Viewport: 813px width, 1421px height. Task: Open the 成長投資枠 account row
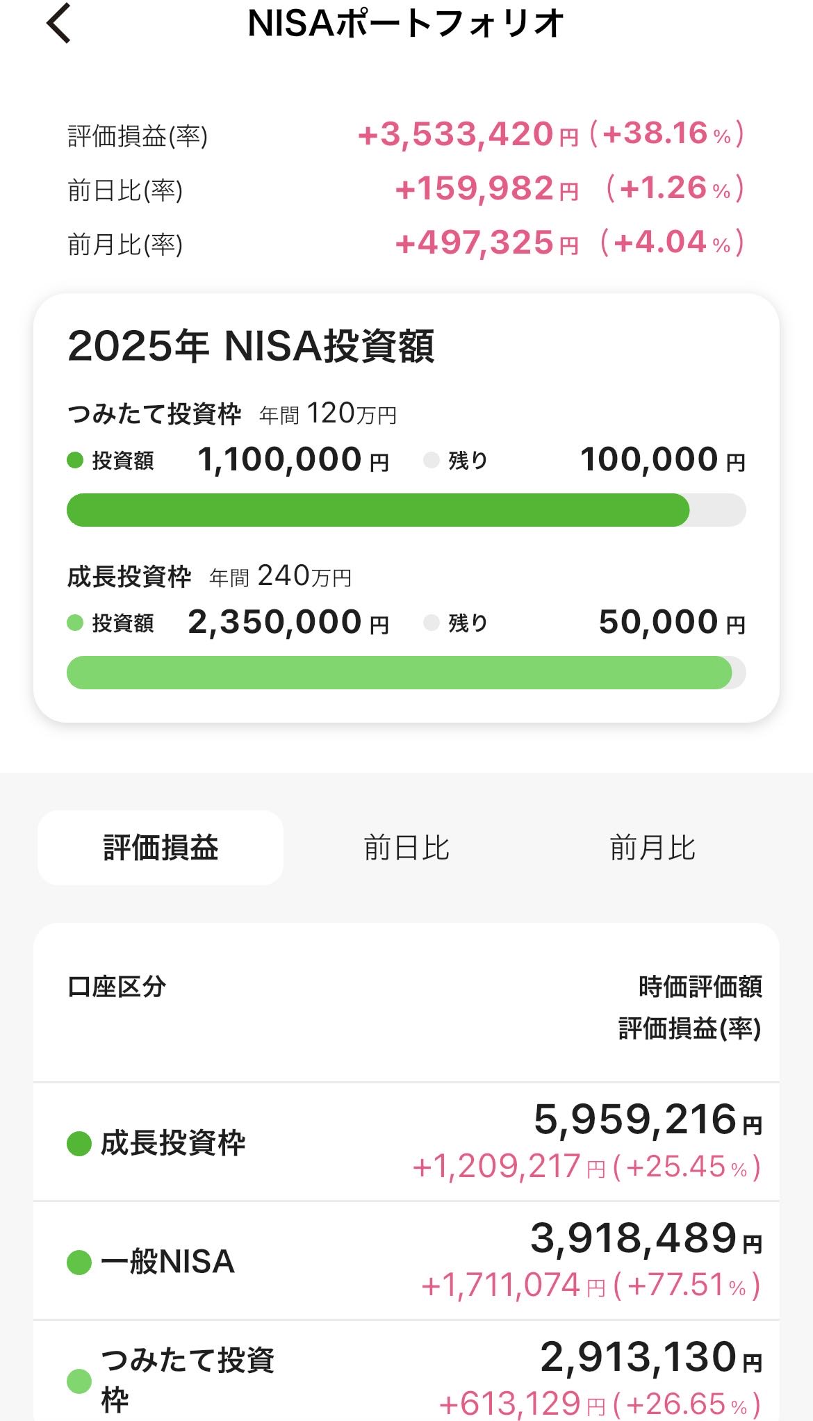pyautogui.click(x=406, y=1142)
